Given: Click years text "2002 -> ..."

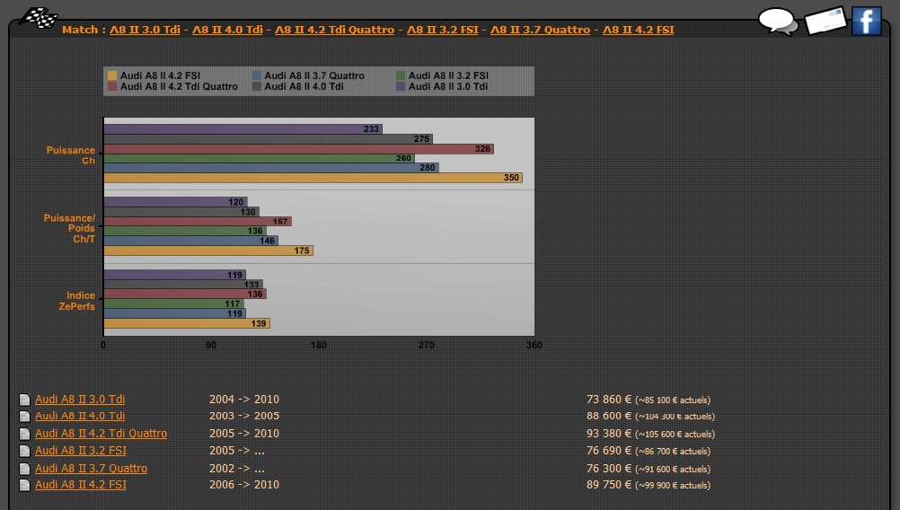Looking at the screenshot, I should (x=236, y=469).
